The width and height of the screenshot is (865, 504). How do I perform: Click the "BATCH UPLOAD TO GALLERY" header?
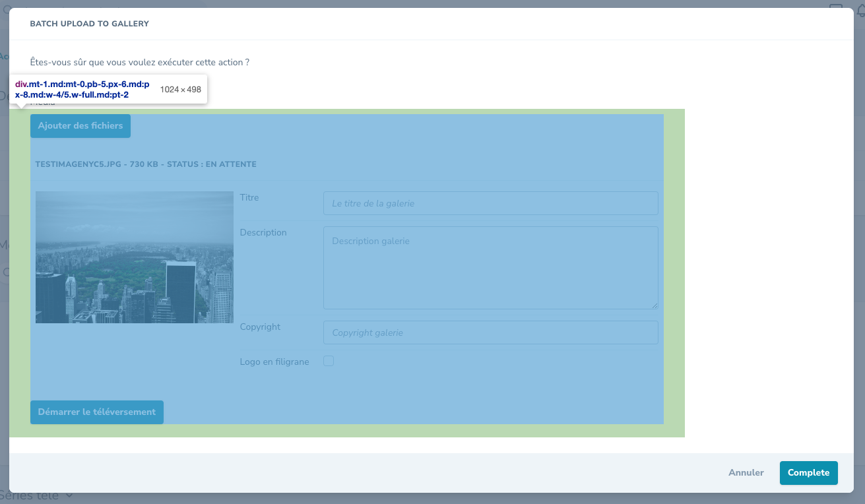click(89, 23)
